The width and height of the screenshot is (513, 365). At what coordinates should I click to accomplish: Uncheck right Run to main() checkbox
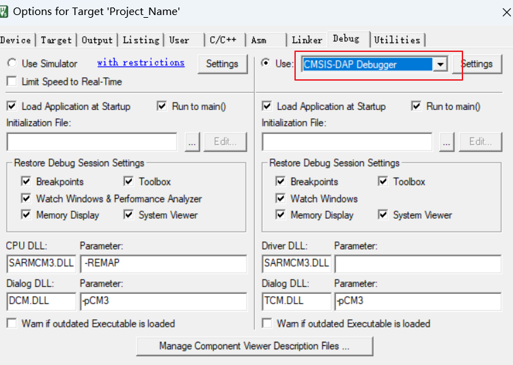417,106
